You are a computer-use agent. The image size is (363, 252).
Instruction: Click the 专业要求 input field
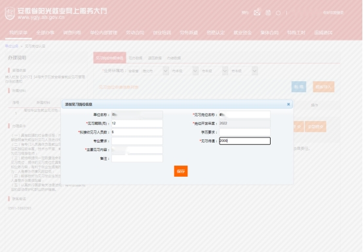137,141
